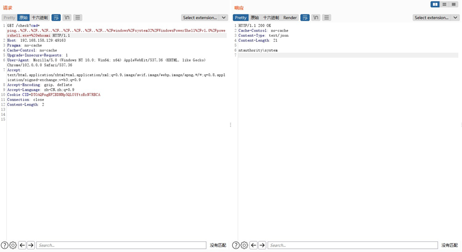Click the panel divider handle dots
Screen dimensions: 462x252
230,125
